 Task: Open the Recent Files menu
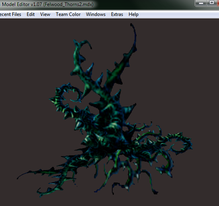[10, 14]
